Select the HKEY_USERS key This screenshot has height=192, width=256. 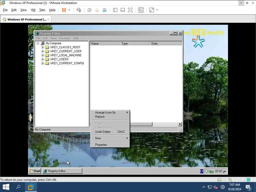(59, 59)
